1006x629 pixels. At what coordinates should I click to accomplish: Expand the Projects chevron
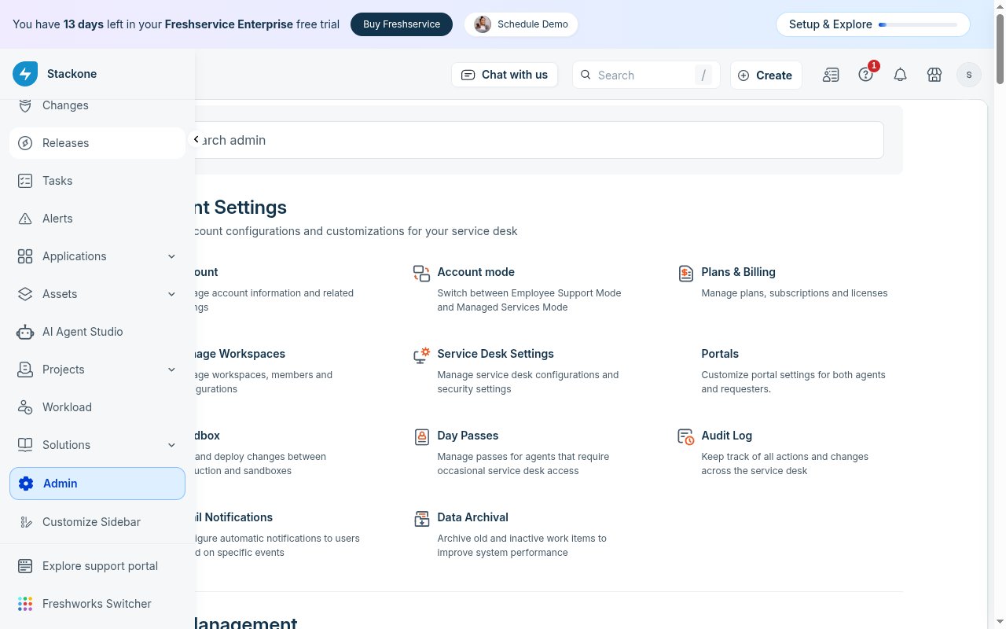[x=171, y=370]
